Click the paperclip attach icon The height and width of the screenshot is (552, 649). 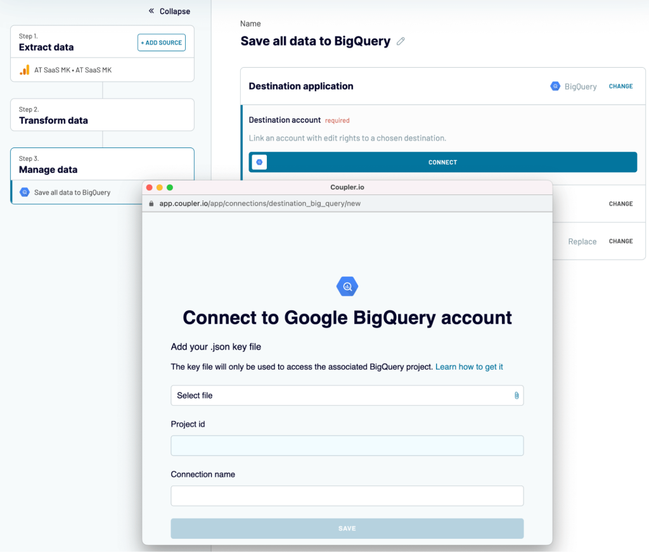point(516,395)
